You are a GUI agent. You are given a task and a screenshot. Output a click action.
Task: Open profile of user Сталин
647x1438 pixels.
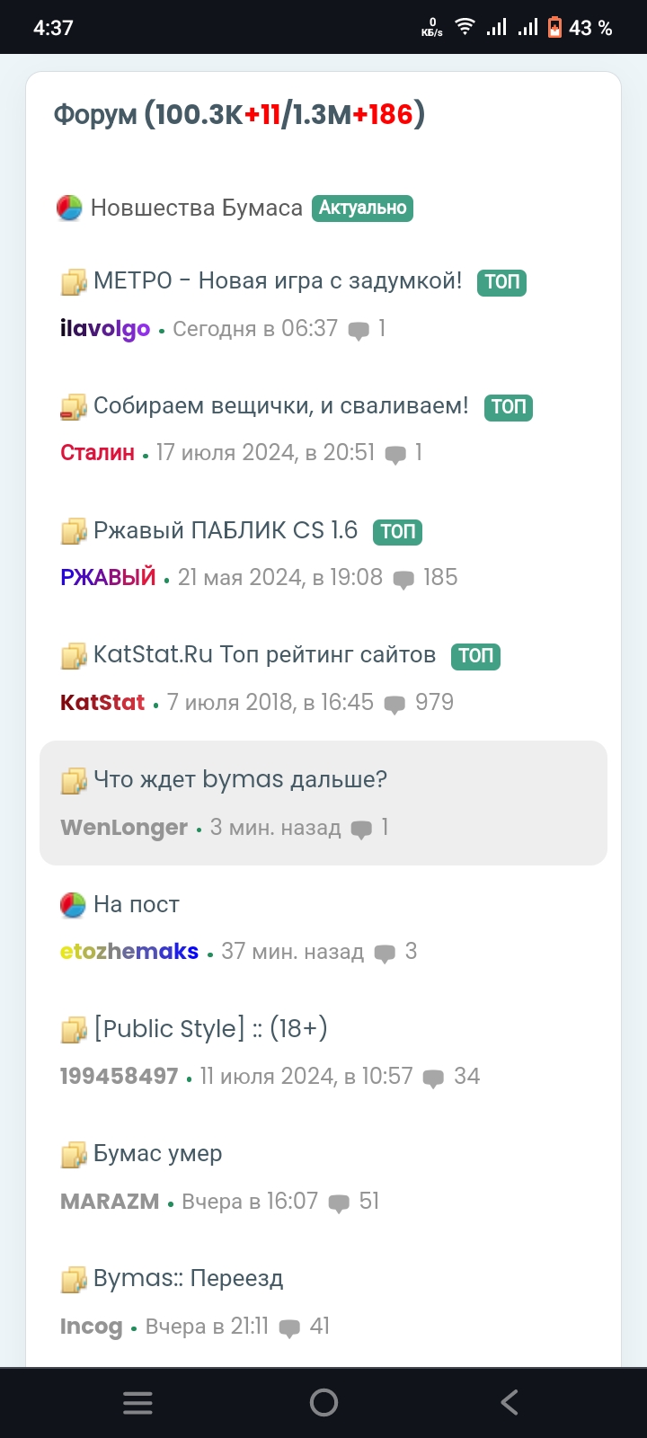(97, 453)
